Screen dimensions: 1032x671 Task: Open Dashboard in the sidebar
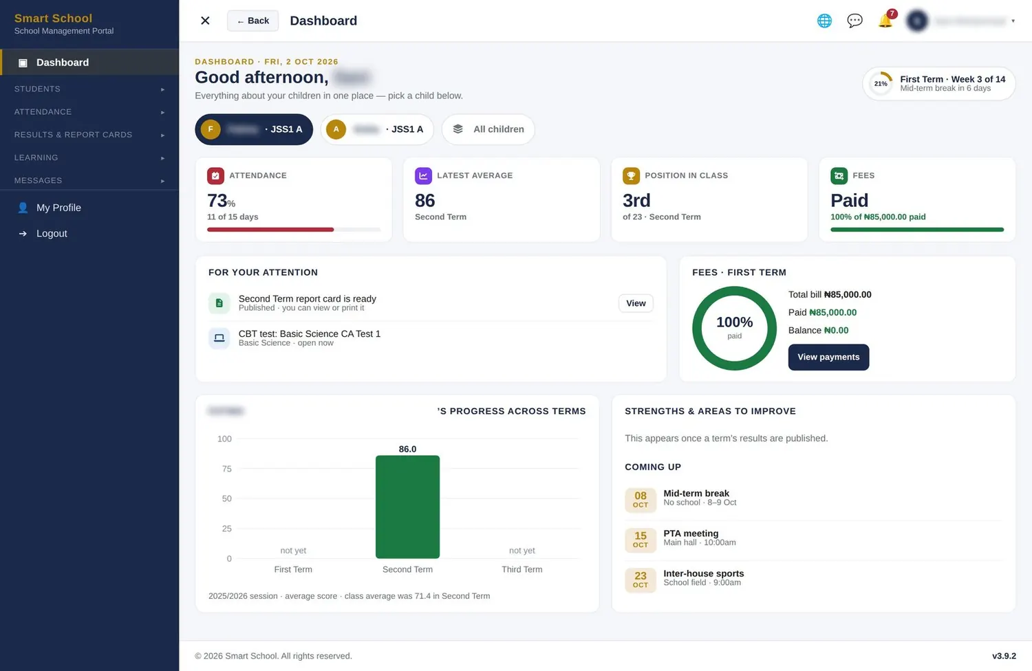click(89, 63)
